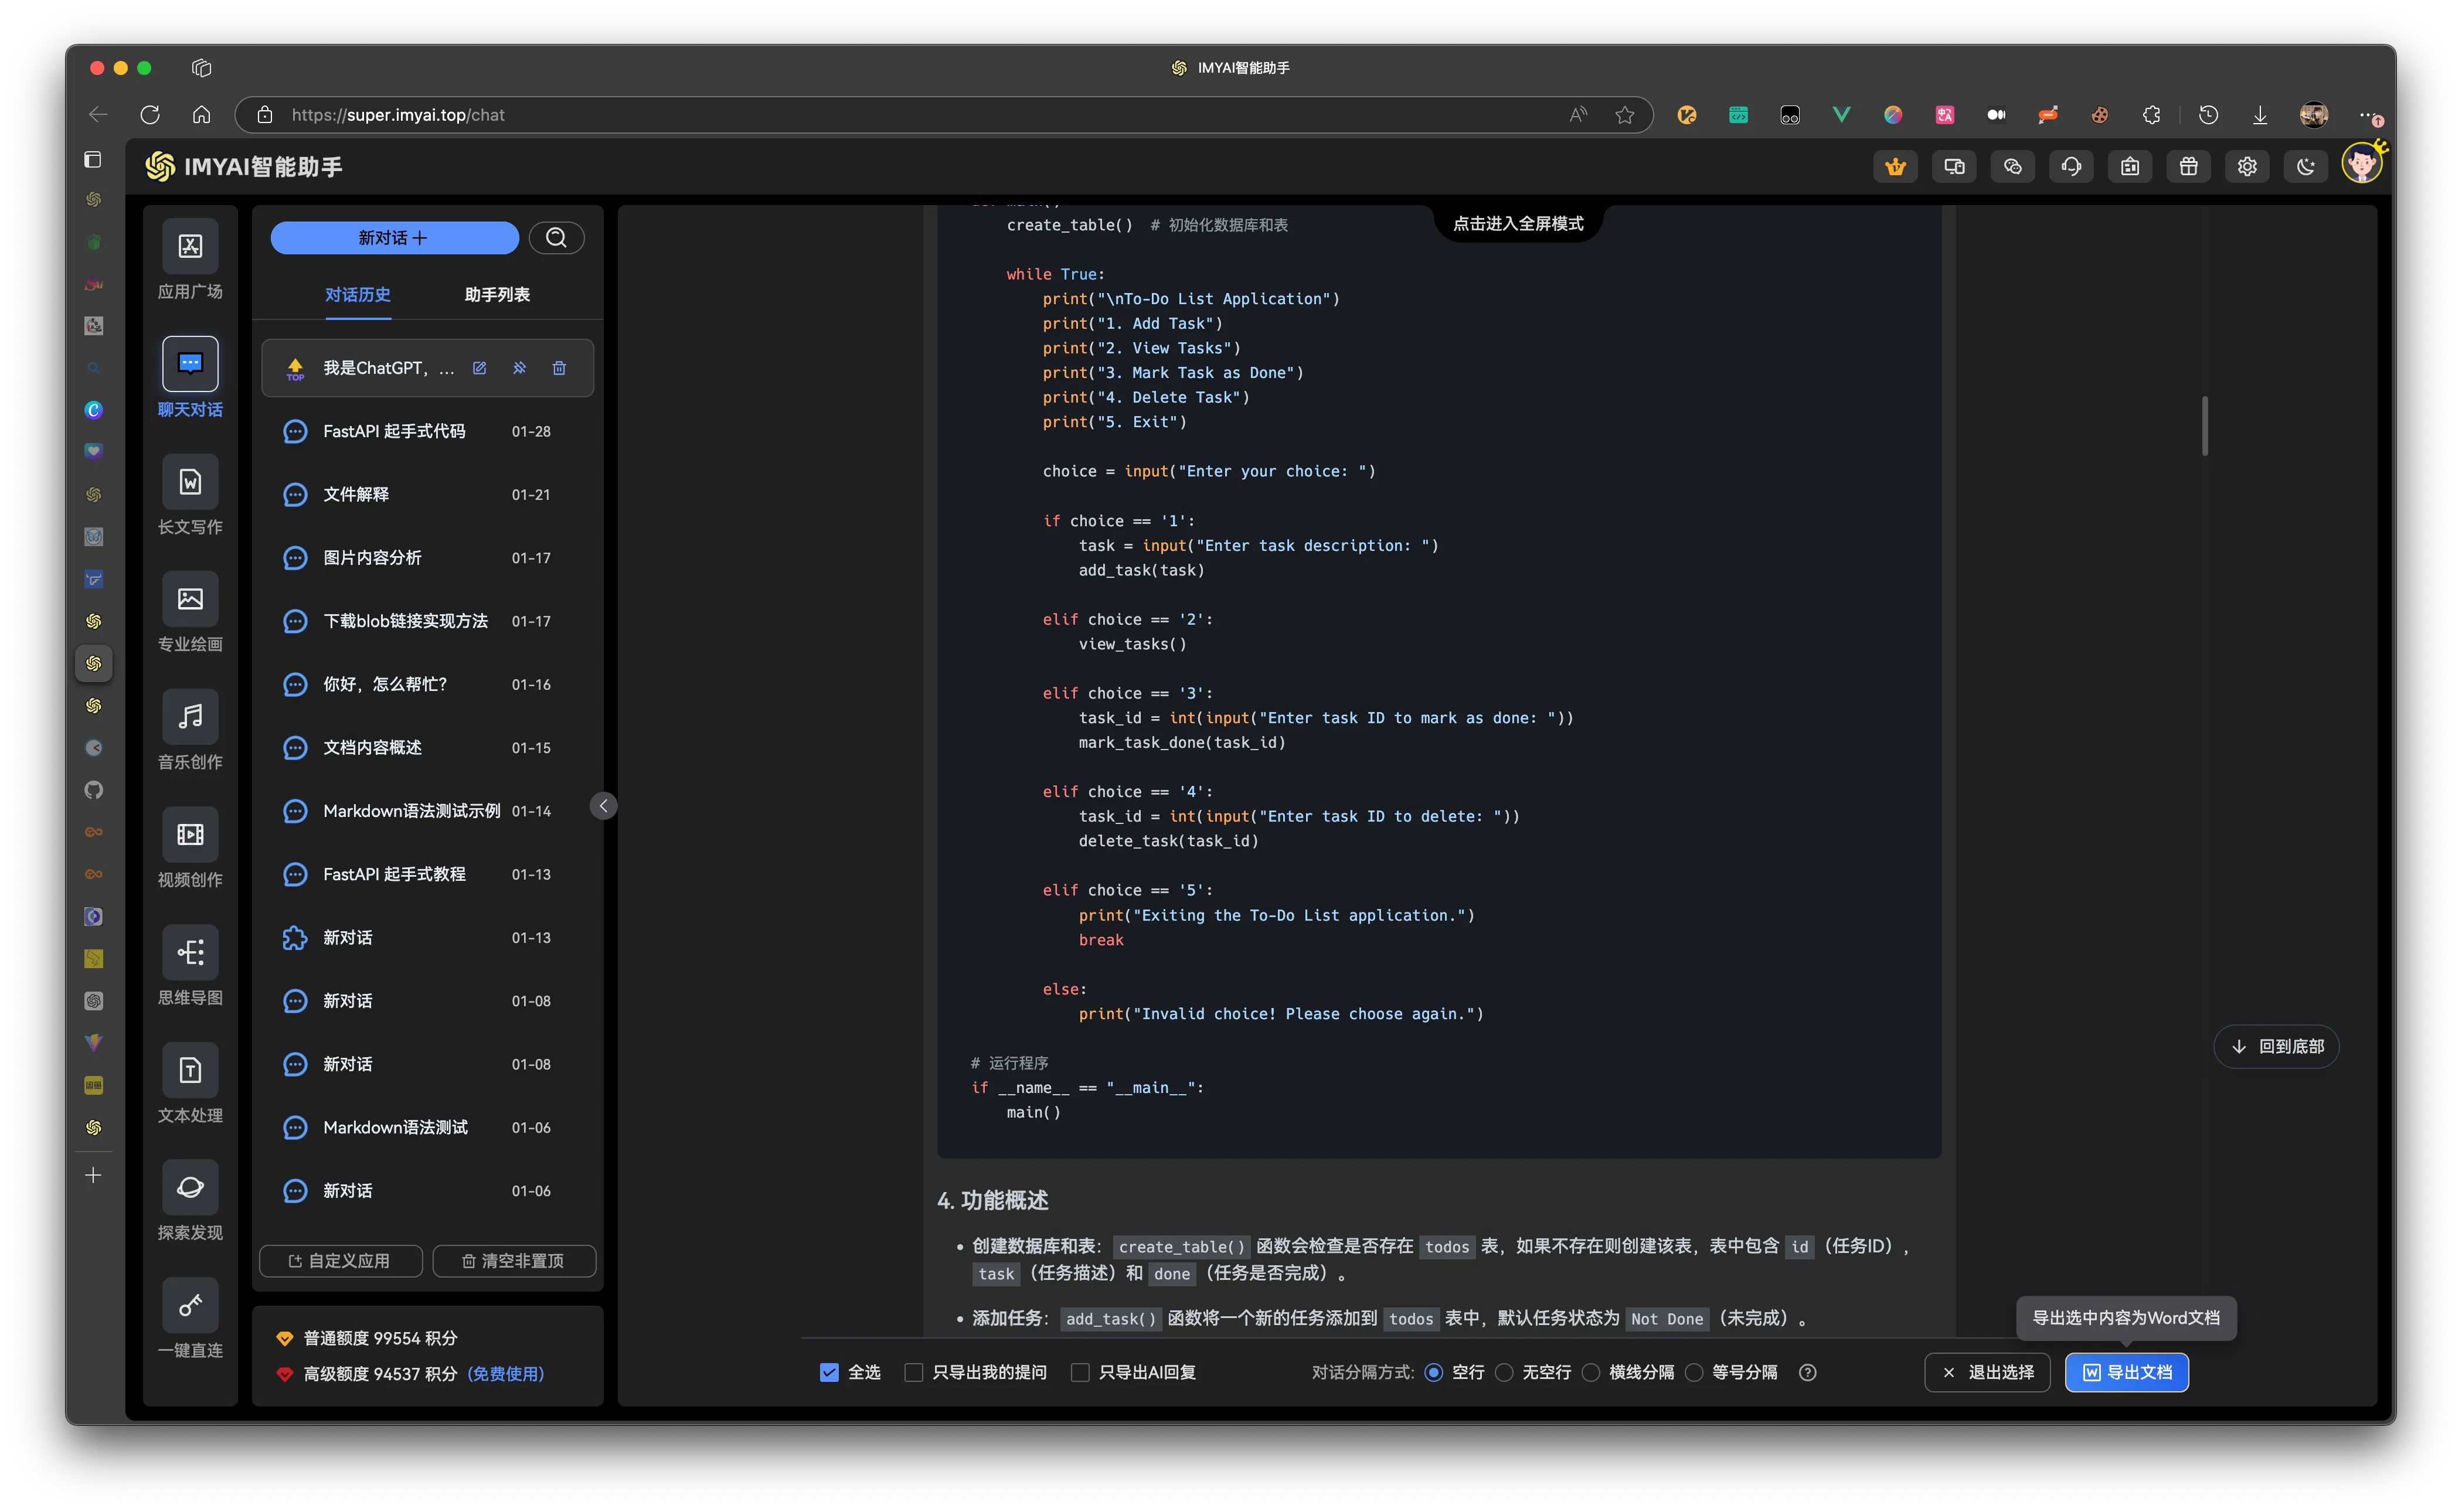Select the 空行 separator radio button
The image size is (2462, 1512).
tap(1433, 1372)
